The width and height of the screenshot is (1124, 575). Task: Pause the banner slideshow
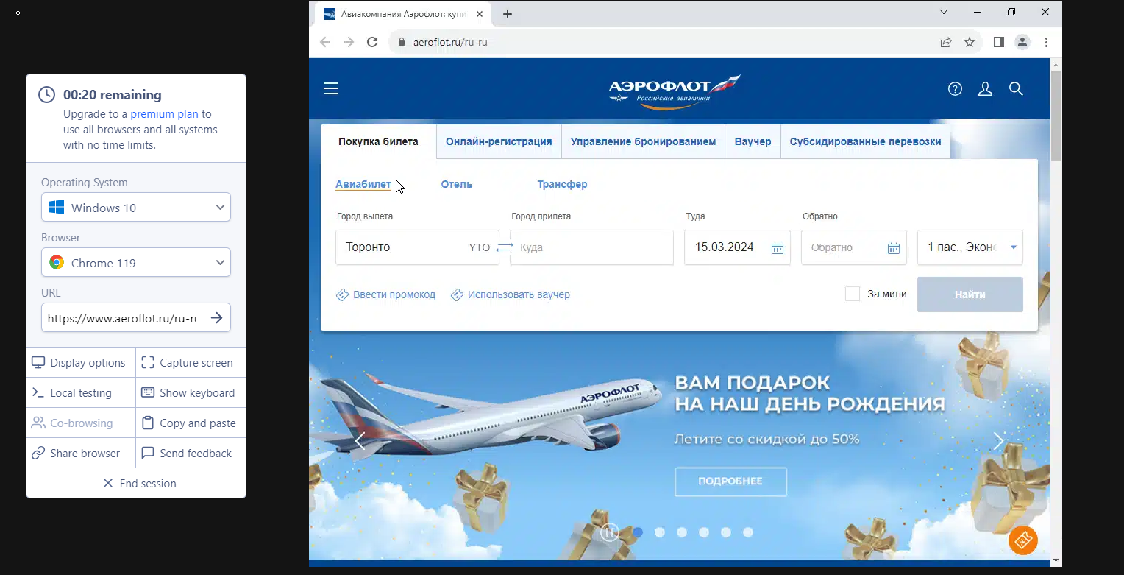point(609,532)
